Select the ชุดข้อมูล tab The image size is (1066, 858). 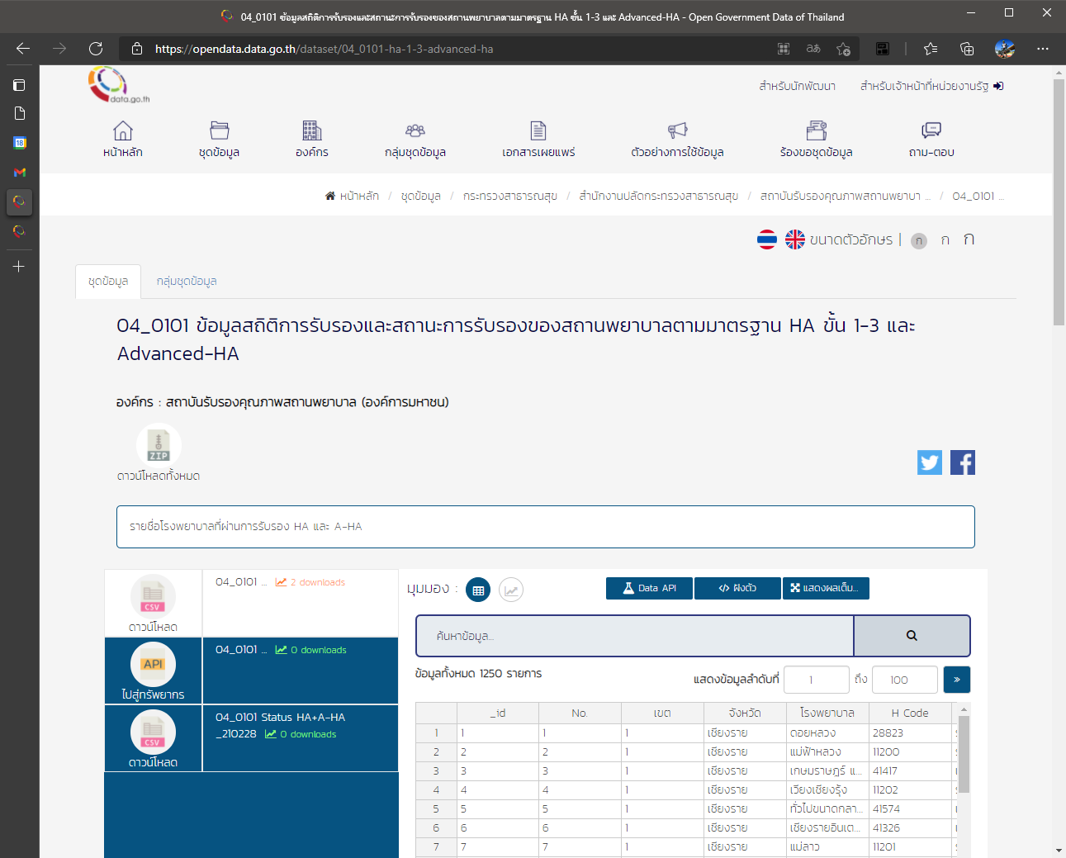pyautogui.click(x=107, y=281)
